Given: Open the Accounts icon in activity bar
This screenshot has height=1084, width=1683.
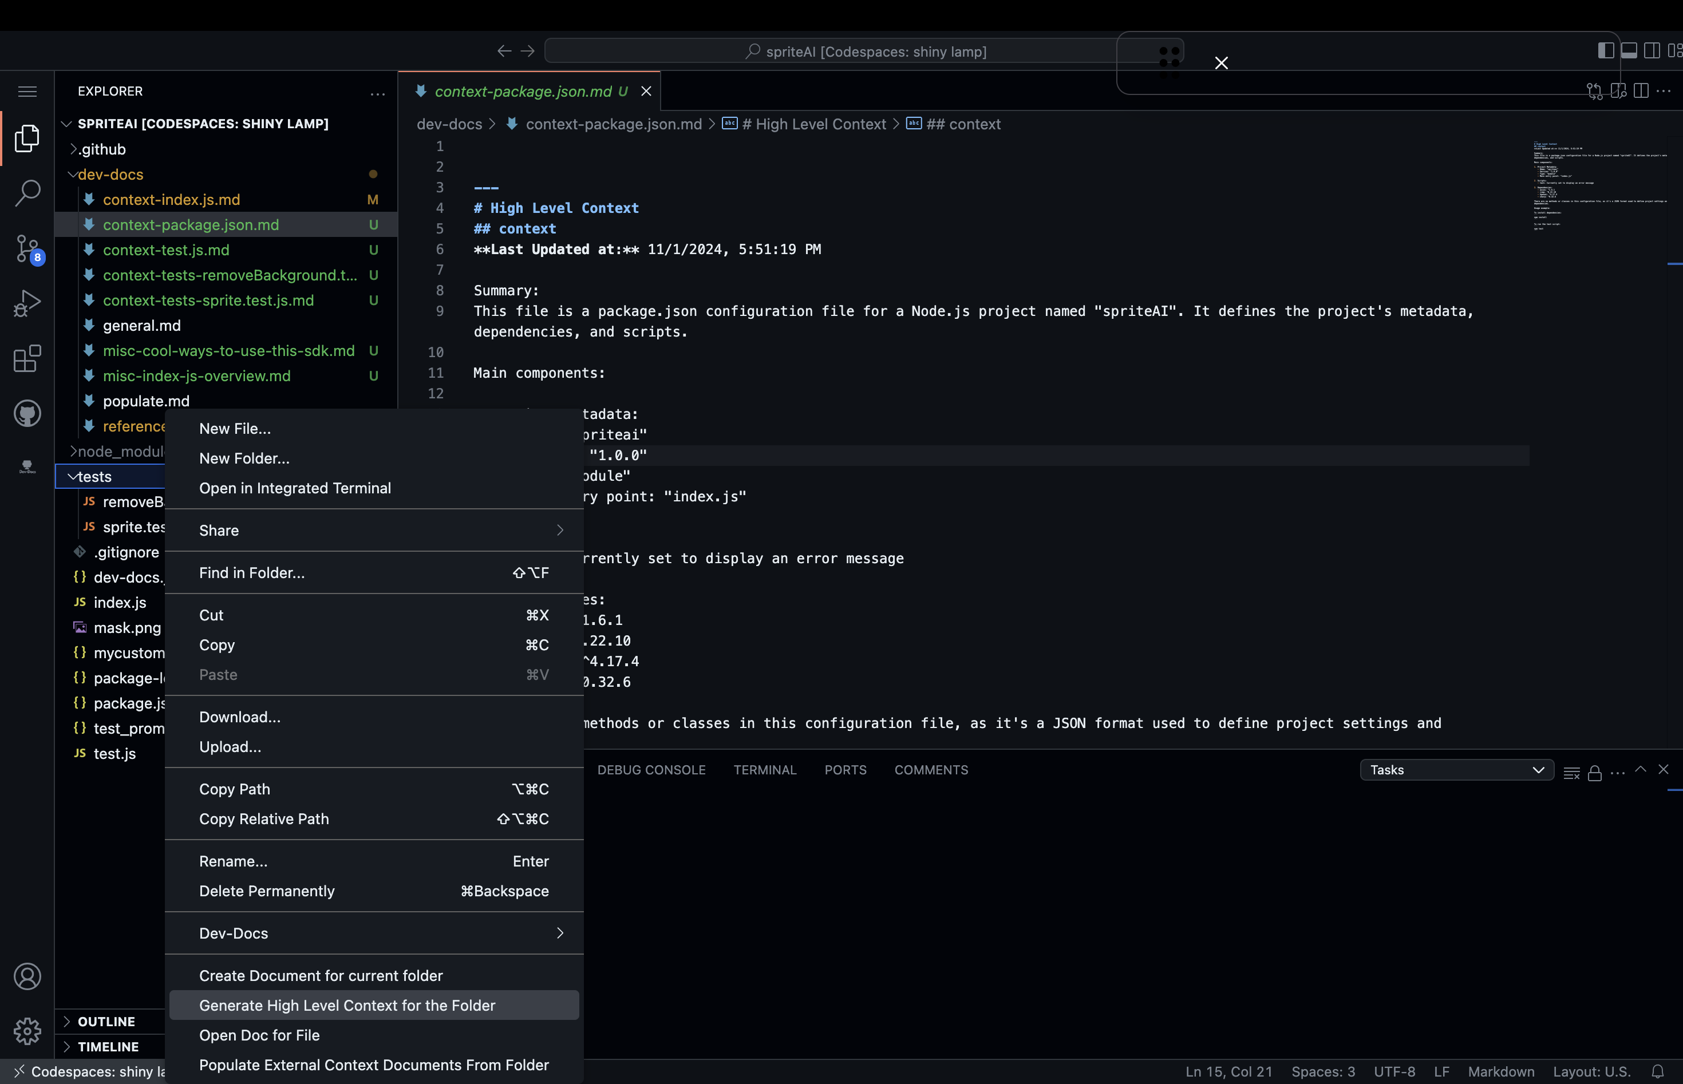Looking at the screenshot, I should (x=27, y=976).
